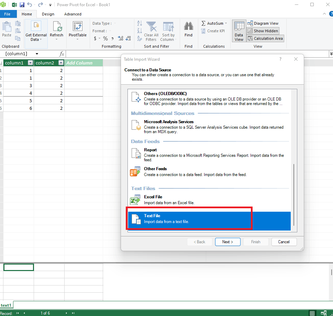This screenshot has height=316, width=333.
Task: Toggle Calculation Area display
Action: [x=265, y=38]
